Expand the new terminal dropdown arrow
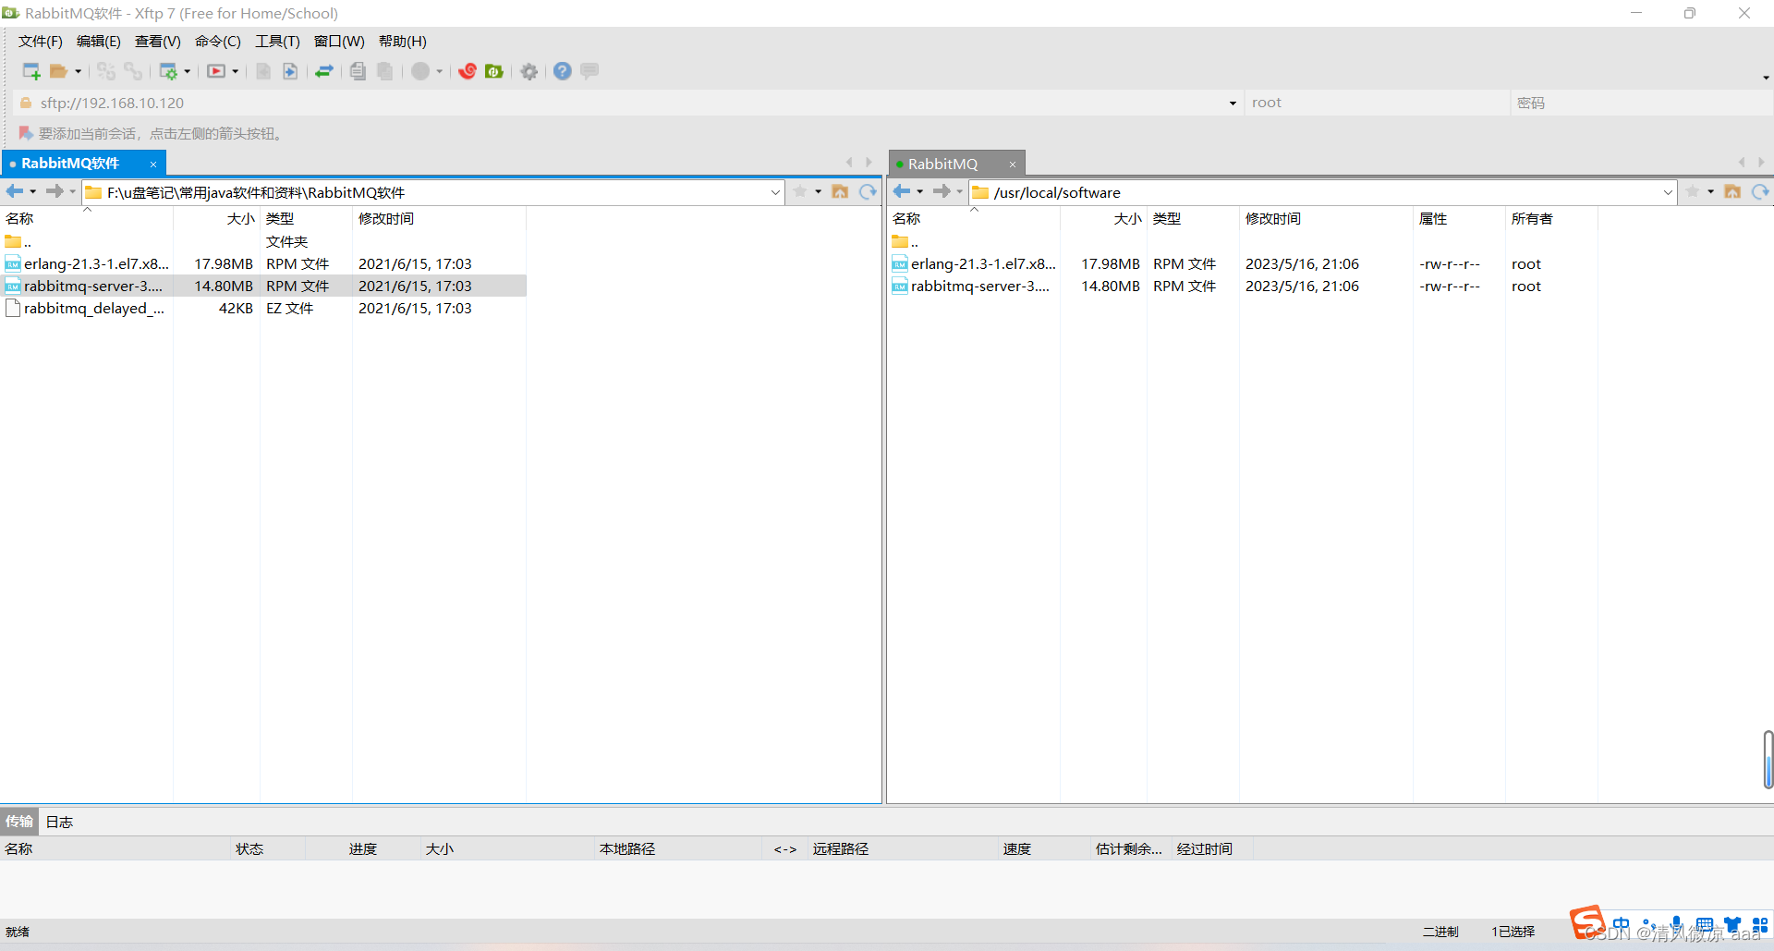Screen dimensions: 1774x951 point(235,71)
